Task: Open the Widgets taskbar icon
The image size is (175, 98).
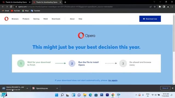Action: tap(74, 95)
